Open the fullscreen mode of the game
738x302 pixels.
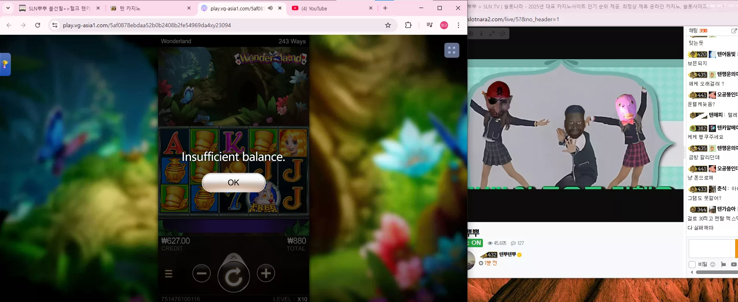pos(452,50)
